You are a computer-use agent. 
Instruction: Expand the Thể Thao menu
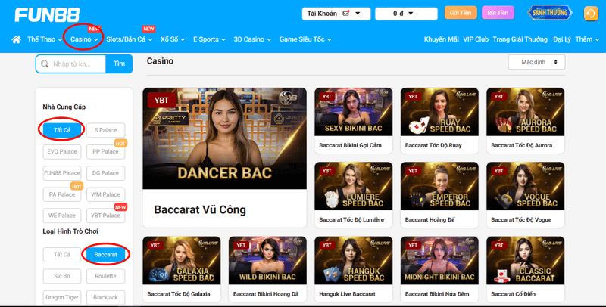[x=45, y=39]
